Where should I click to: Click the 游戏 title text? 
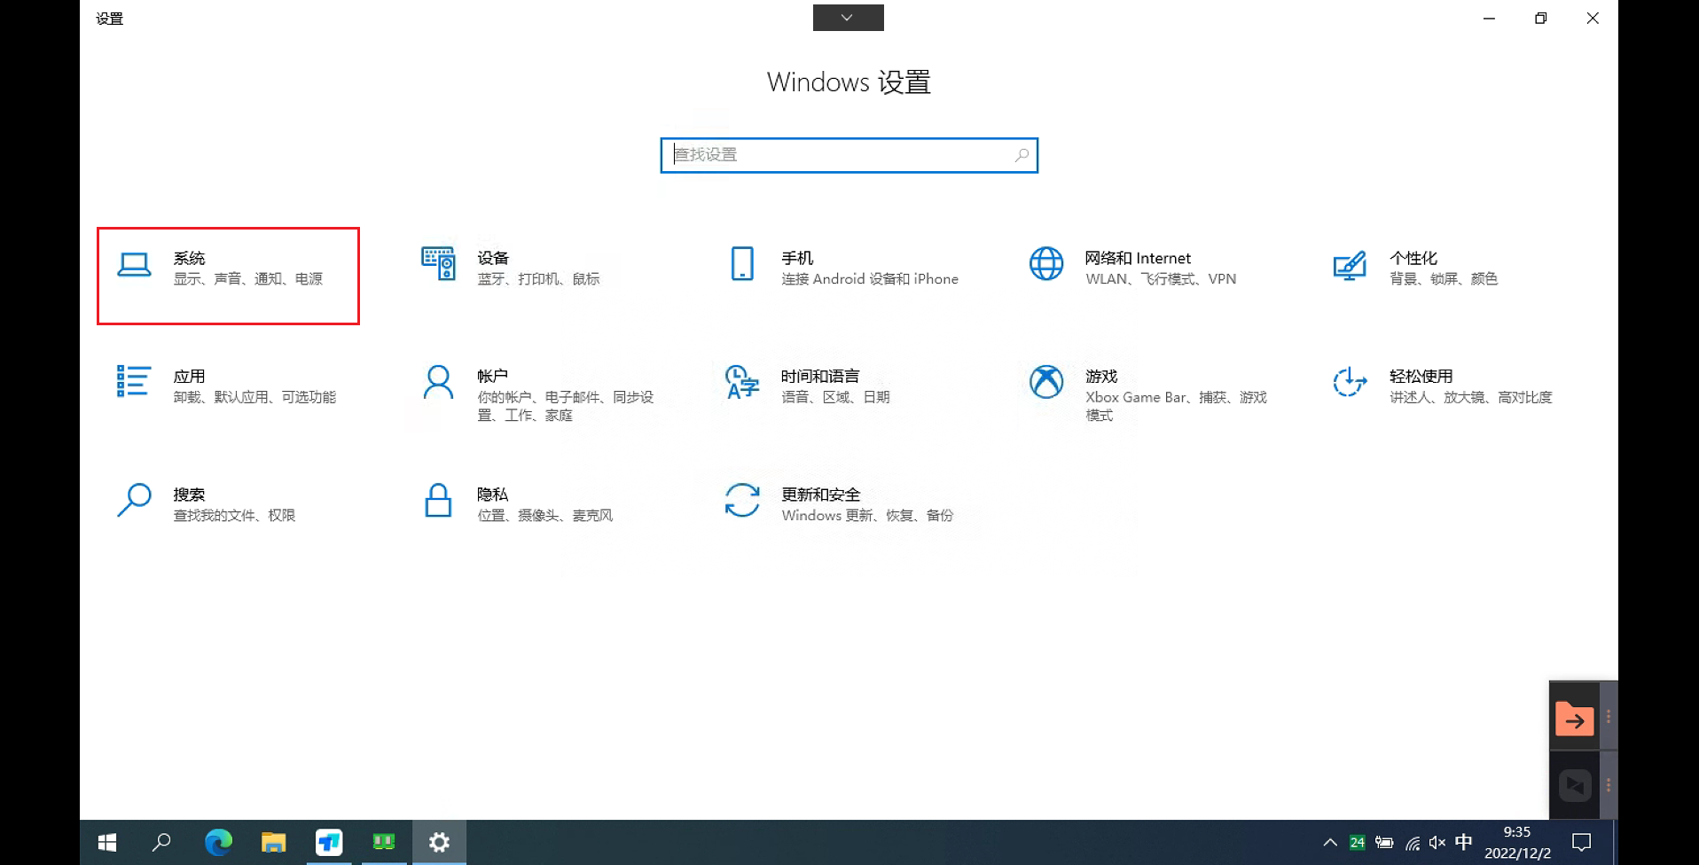(1101, 377)
